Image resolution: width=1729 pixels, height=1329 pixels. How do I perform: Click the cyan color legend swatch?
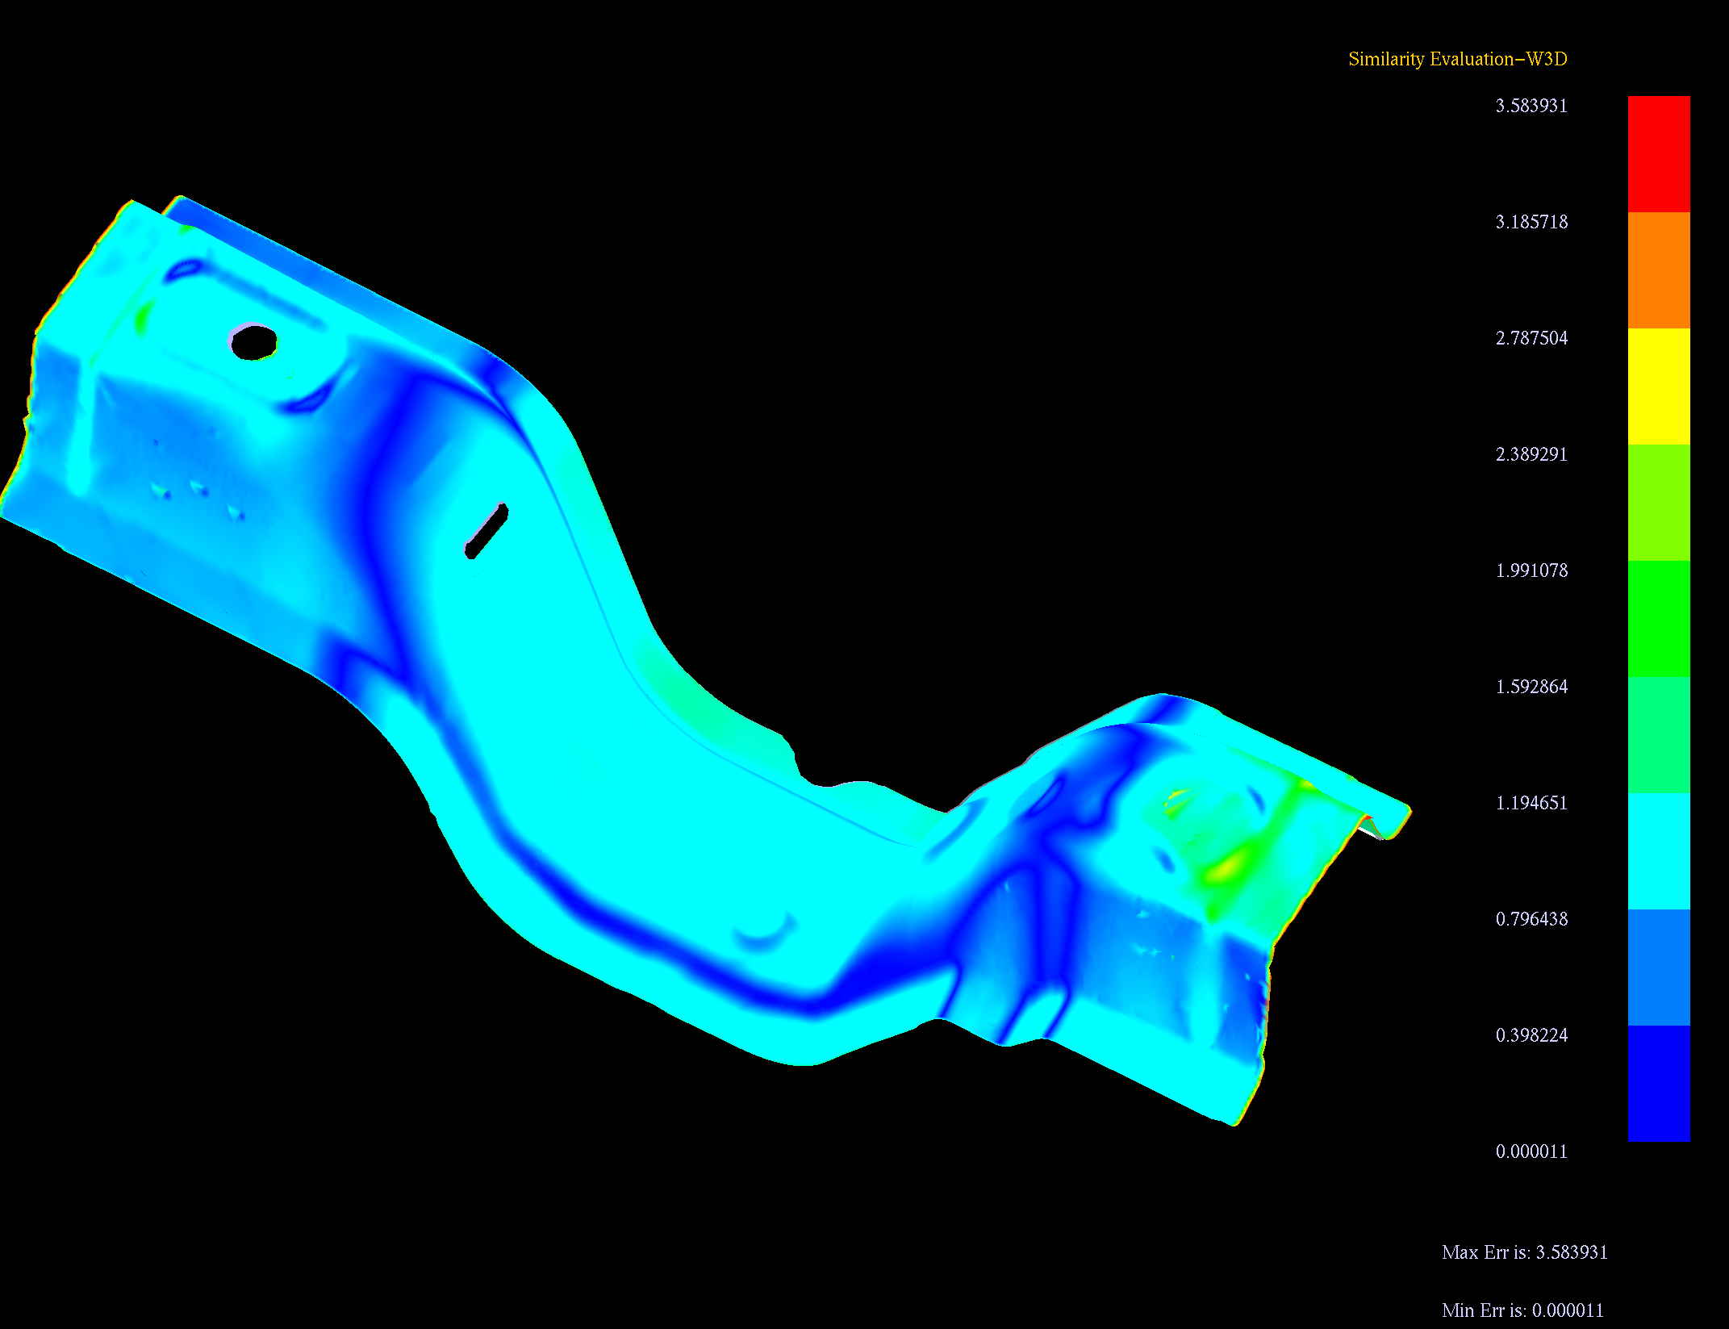point(1658,850)
